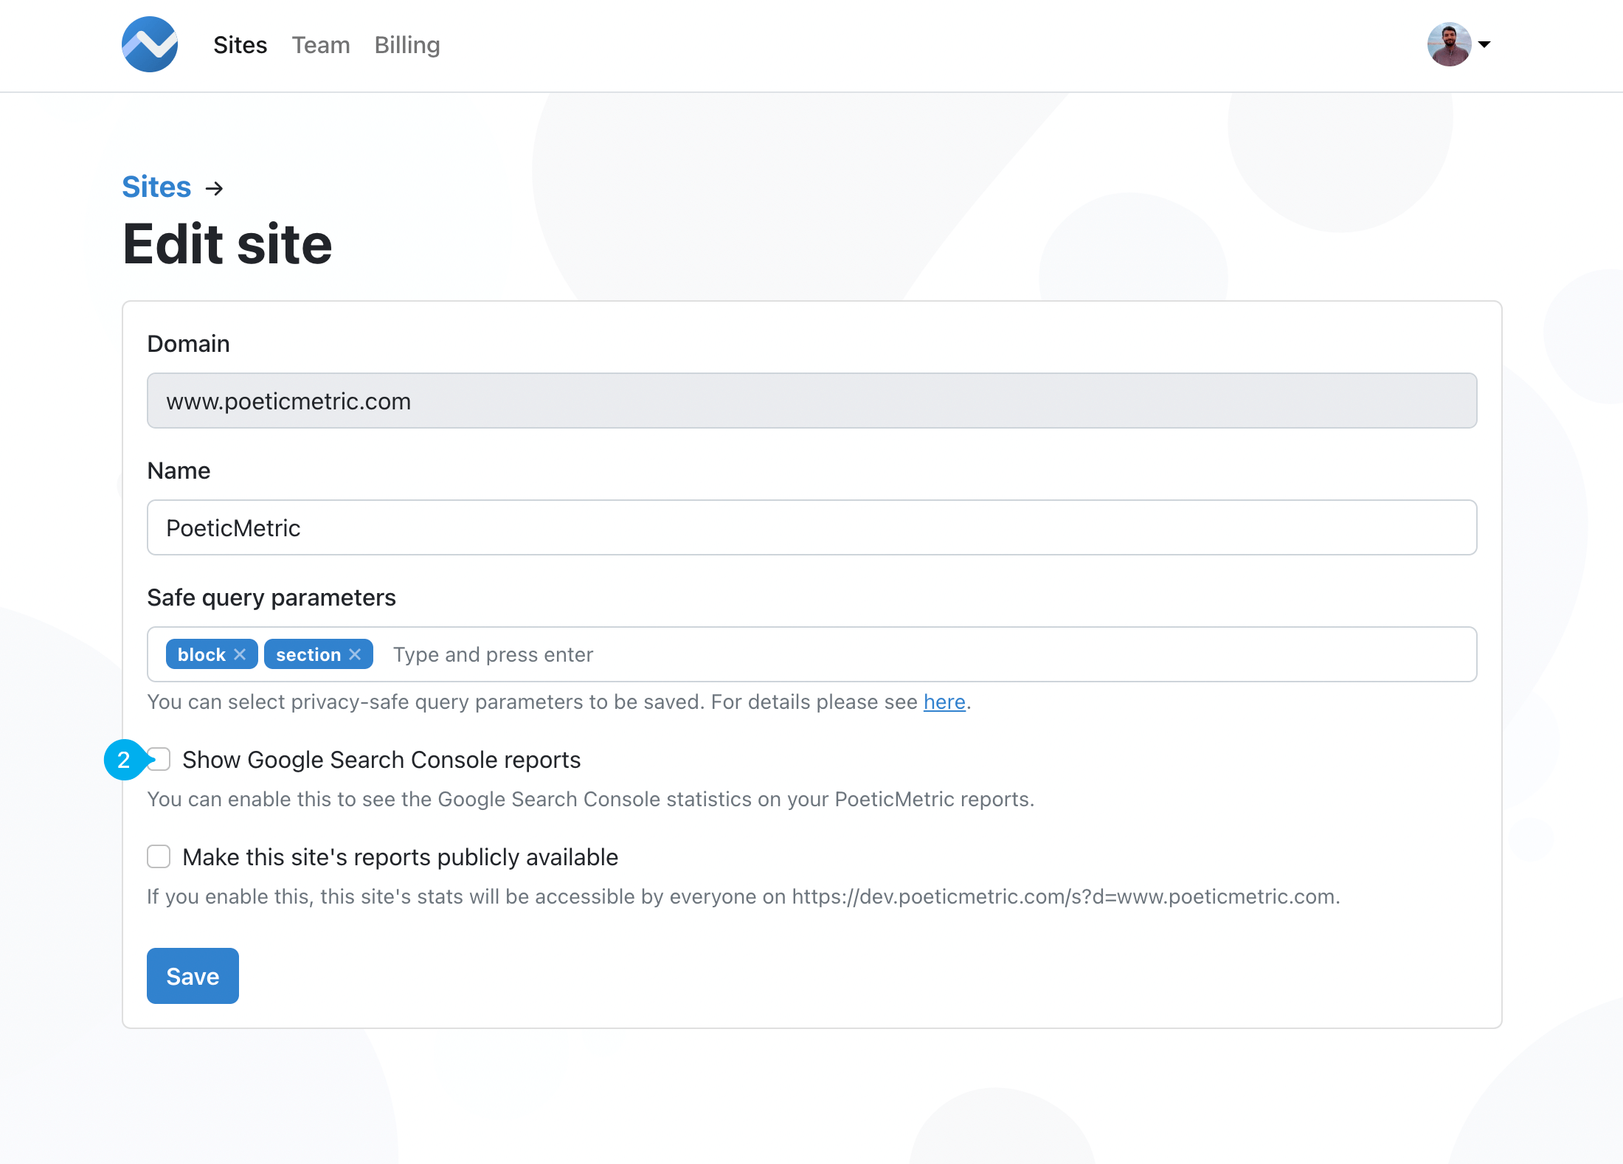This screenshot has height=1164, width=1623.
Task: Enable making this site's reports publicly available
Action: coord(159,856)
